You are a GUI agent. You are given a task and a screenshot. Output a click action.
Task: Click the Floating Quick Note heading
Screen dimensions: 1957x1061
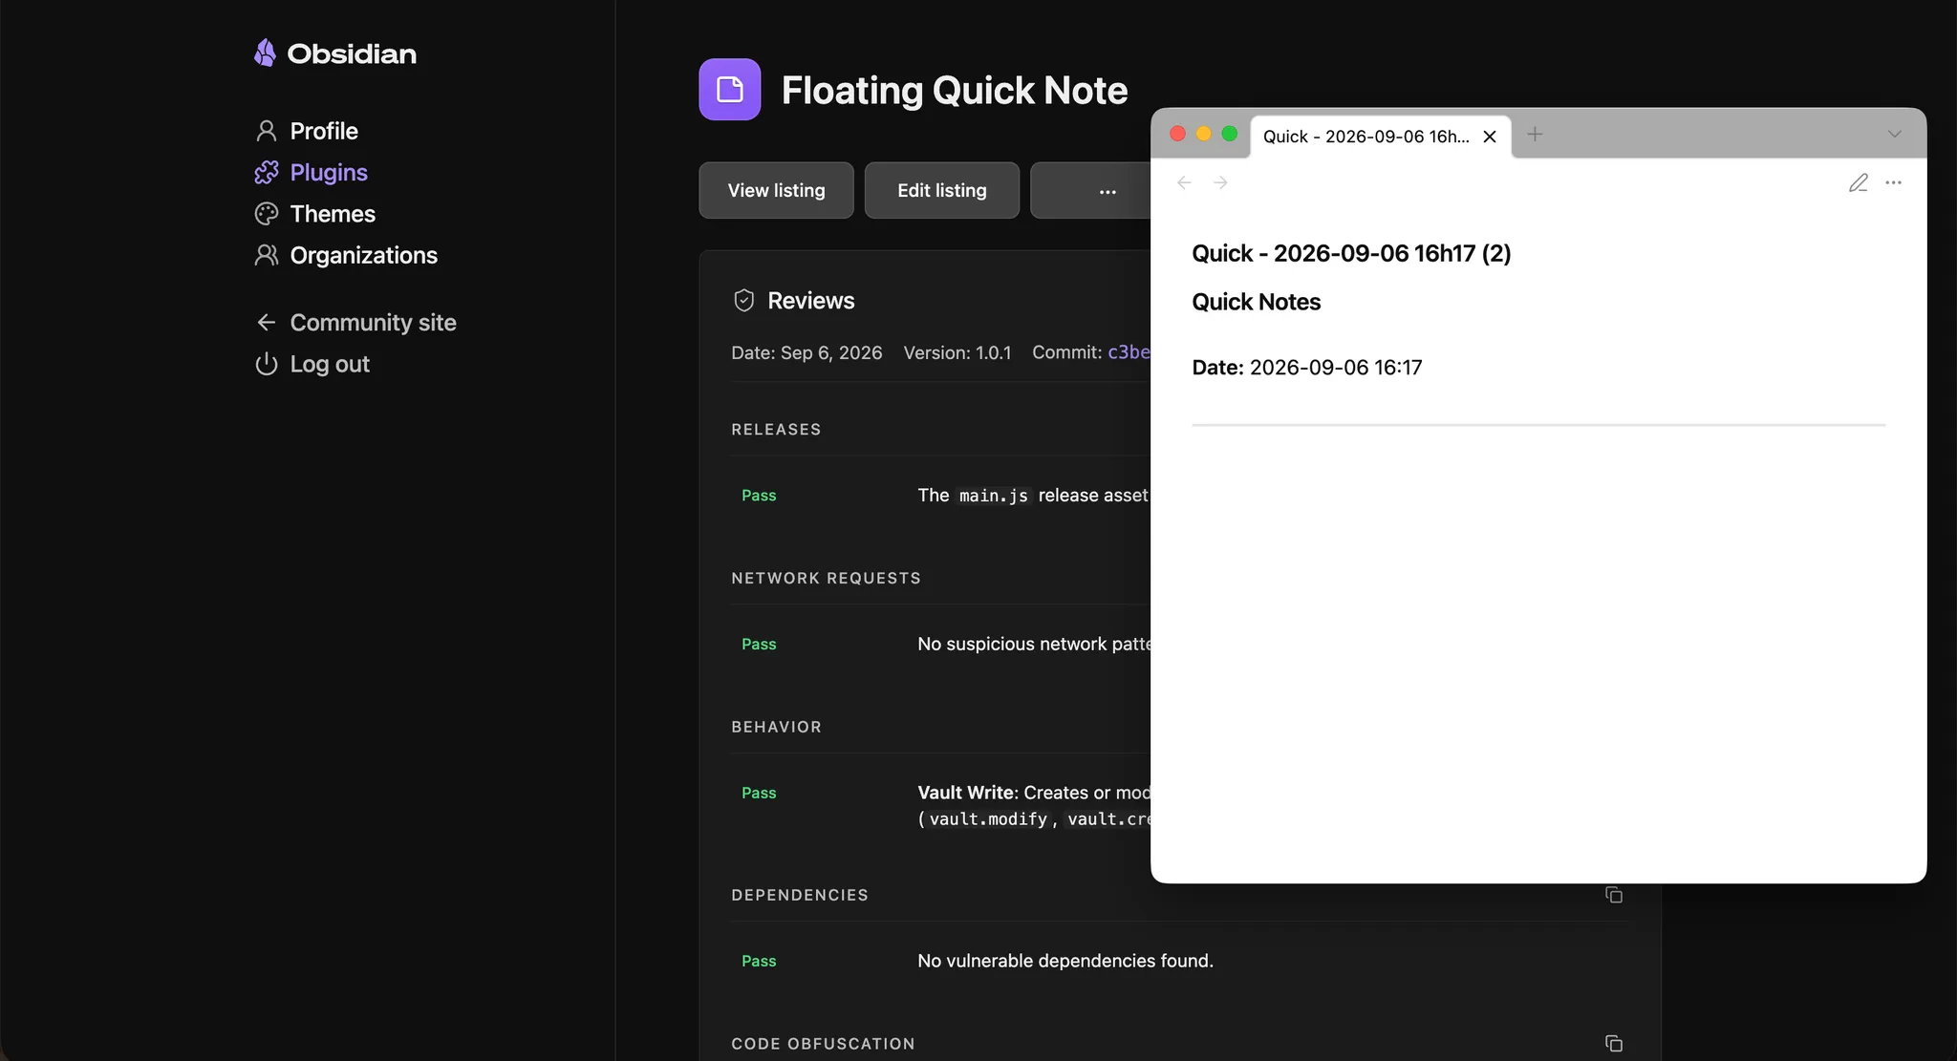pos(955,90)
